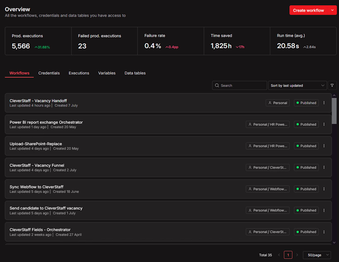The height and width of the screenshot is (262, 339).
Task: Switch to the Executions tab
Action: tap(79, 73)
